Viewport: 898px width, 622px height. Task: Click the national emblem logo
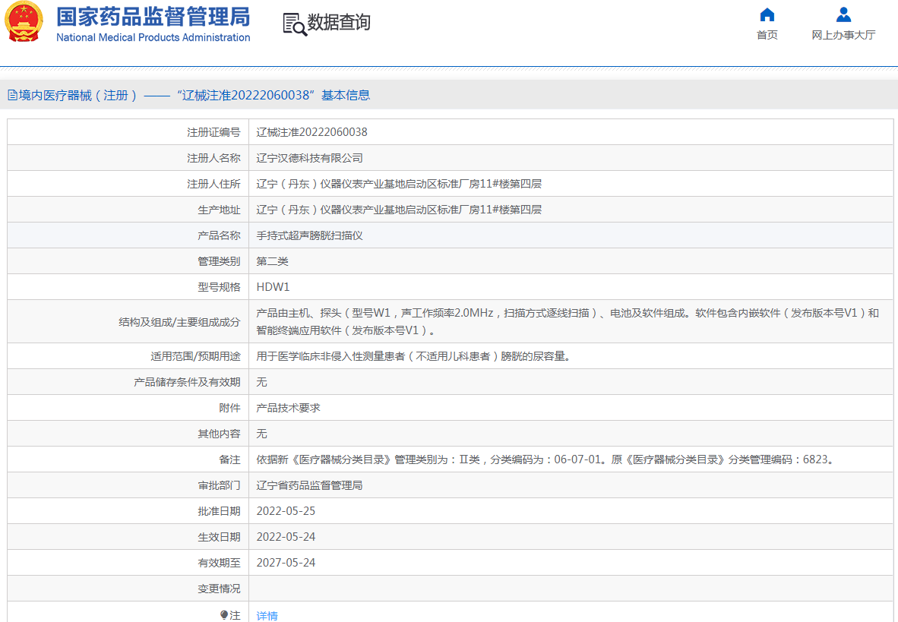24,23
